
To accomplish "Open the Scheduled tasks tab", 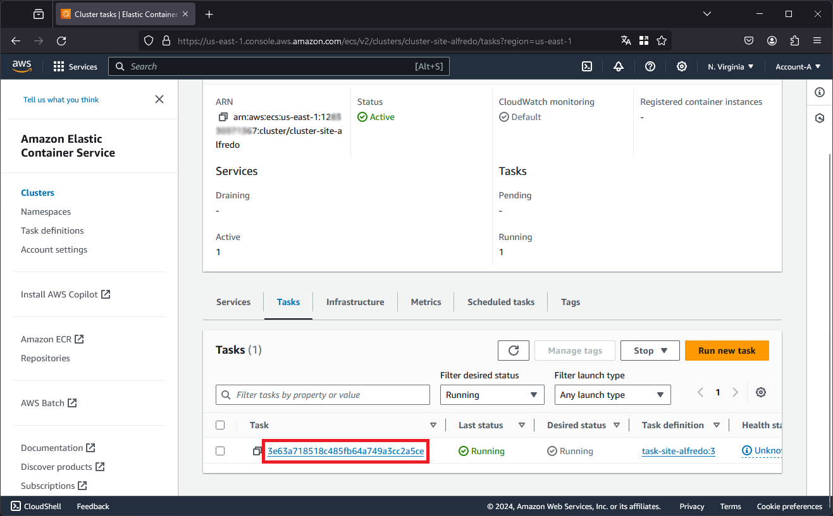I will (501, 302).
